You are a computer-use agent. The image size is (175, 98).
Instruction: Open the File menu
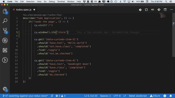tap(16, 2)
